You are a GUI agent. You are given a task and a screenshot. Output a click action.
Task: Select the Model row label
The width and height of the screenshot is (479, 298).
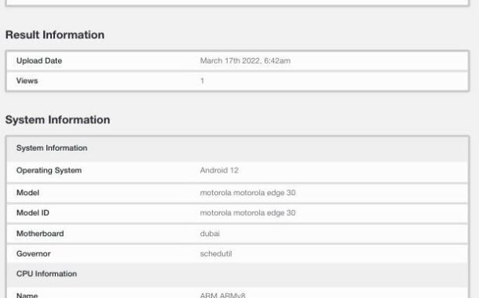coord(27,193)
